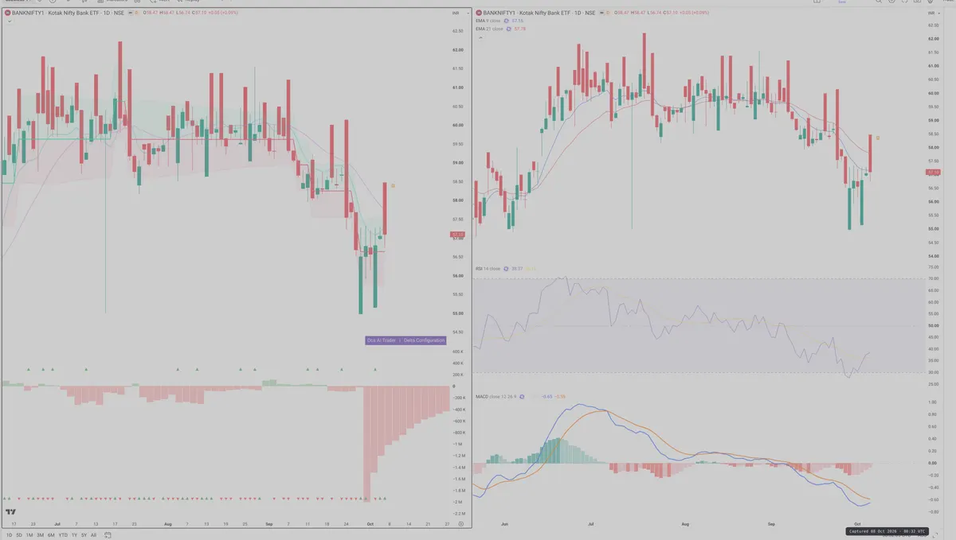The image size is (956, 540).
Task: Open the go-to-date calendar icon
Action: tap(108, 535)
